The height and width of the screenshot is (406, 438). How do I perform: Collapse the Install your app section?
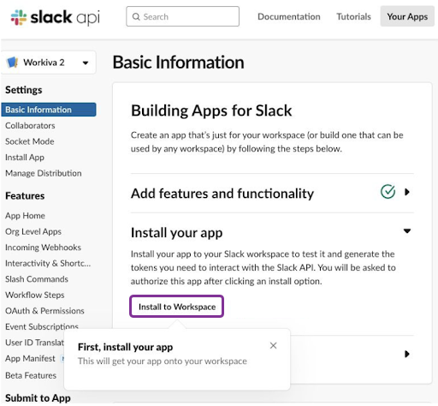pos(407,230)
